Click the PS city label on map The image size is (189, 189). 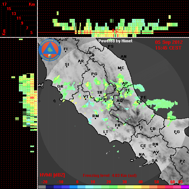pos(111,46)
